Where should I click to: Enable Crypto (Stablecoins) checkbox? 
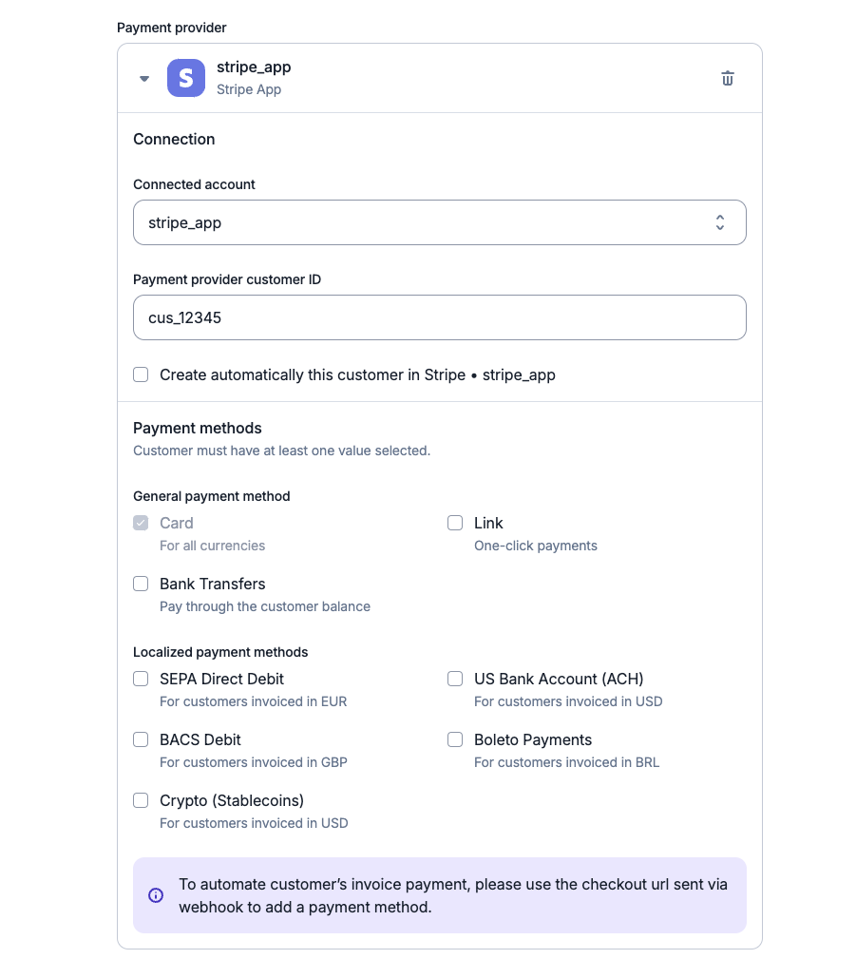(x=141, y=800)
